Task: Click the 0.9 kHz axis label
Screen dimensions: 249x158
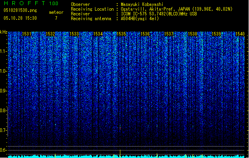Action: tap(4, 91)
